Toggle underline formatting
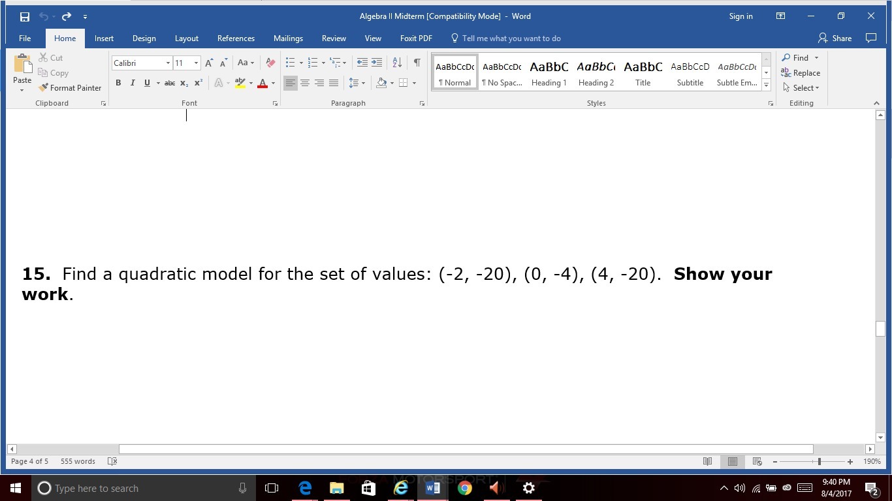 pos(147,83)
